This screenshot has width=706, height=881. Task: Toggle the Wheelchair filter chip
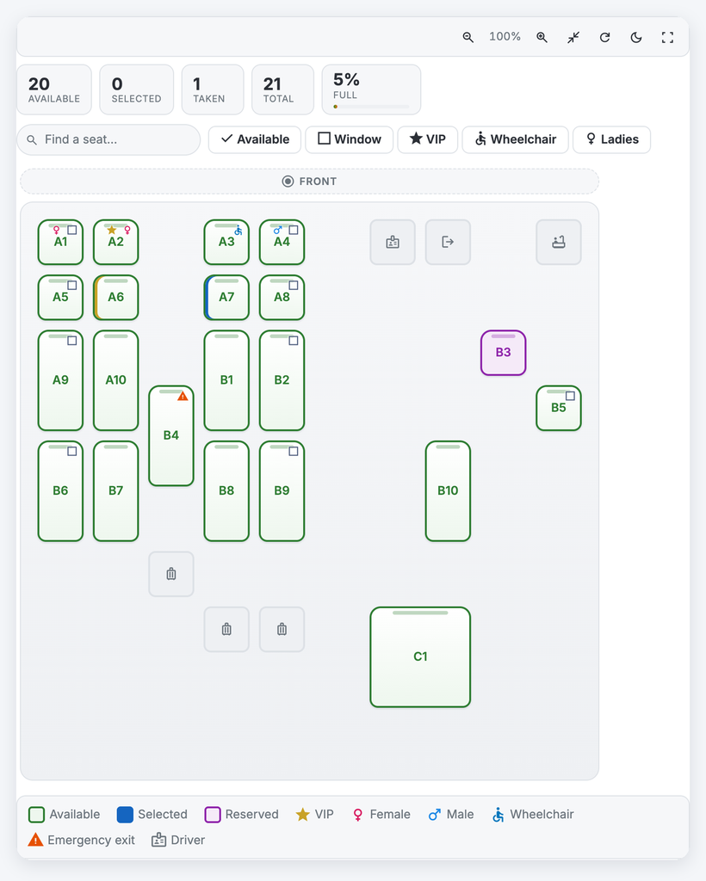click(516, 139)
